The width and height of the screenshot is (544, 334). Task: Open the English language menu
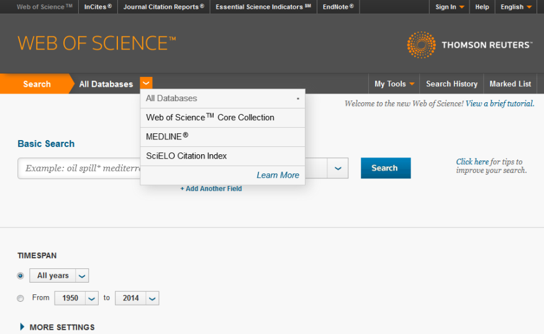coord(516,7)
